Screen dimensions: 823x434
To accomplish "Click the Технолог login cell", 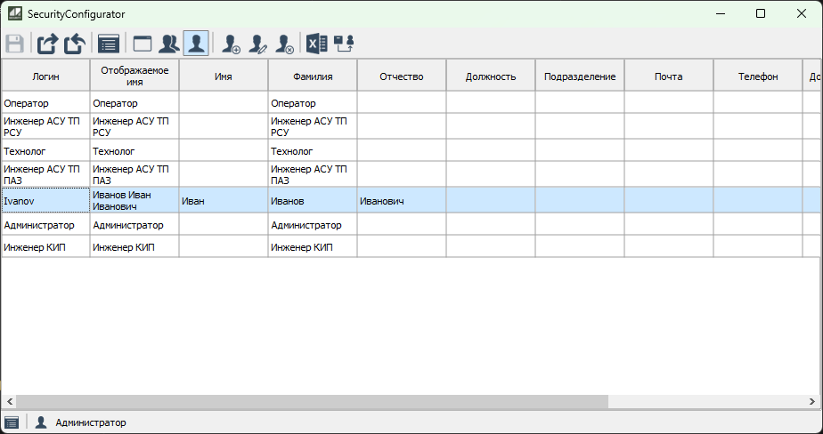I will [45, 151].
